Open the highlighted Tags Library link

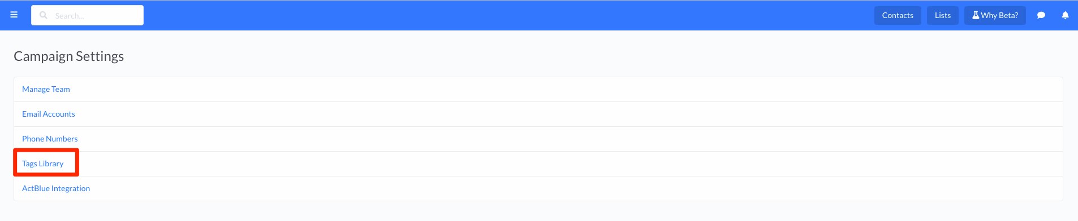click(43, 163)
